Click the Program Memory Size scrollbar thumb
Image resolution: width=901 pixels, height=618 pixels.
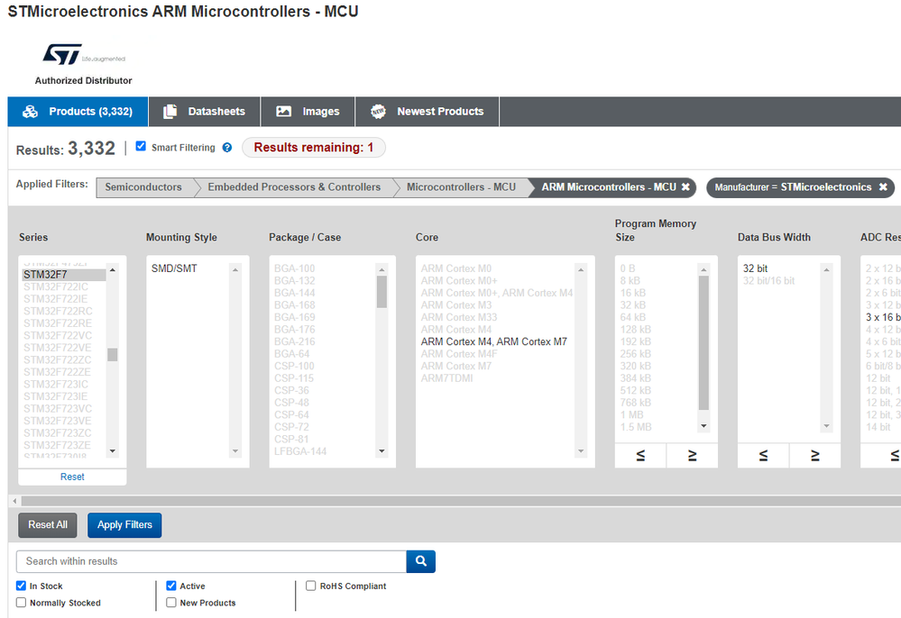coord(703,342)
